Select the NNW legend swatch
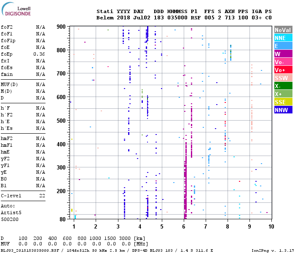 (283, 110)
